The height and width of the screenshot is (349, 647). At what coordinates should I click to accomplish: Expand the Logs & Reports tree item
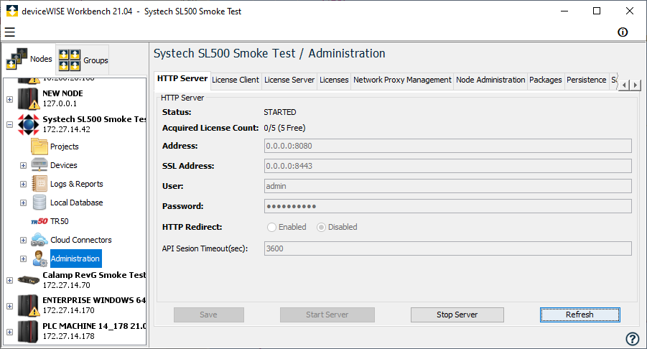click(x=24, y=185)
